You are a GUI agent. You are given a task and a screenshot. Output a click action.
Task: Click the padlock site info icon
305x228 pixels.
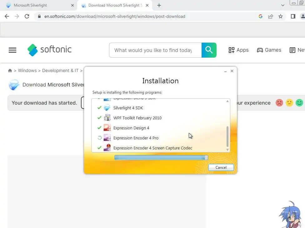[x=39, y=16]
